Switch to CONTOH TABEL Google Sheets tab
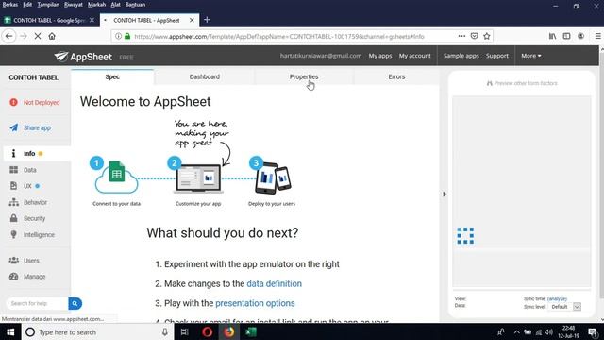Screen dimensions: 604x340 tap(49, 20)
